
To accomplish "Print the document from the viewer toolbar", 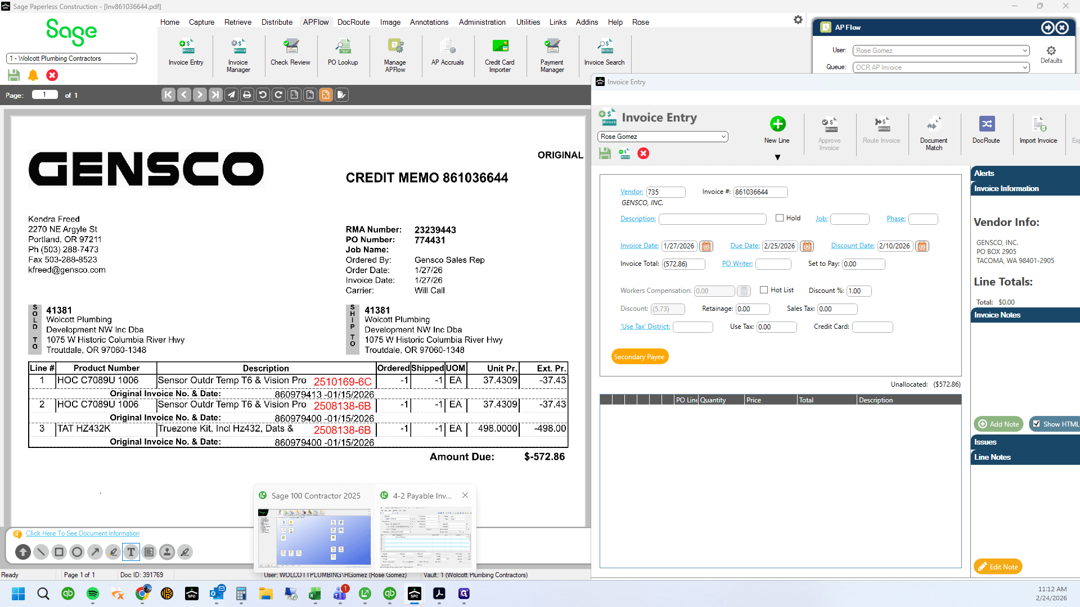I will pyautogui.click(x=247, y=95).
